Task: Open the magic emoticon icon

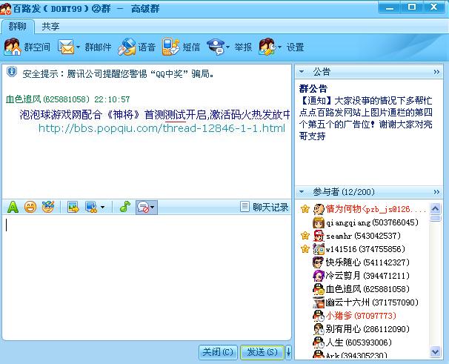Action: [x=48, y=207]
